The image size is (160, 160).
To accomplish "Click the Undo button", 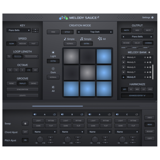I will (150, 118).
